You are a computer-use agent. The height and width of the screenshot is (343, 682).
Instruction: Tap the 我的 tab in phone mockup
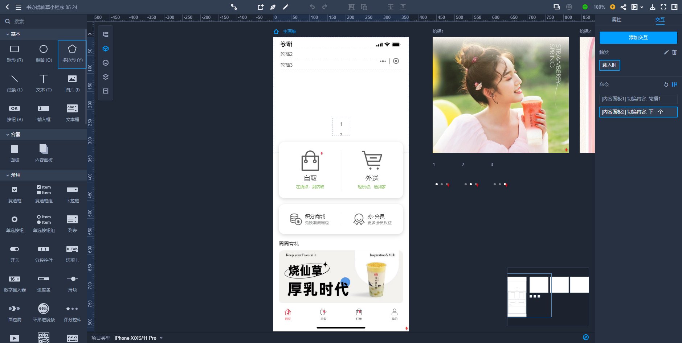click(x=395, y=314)
